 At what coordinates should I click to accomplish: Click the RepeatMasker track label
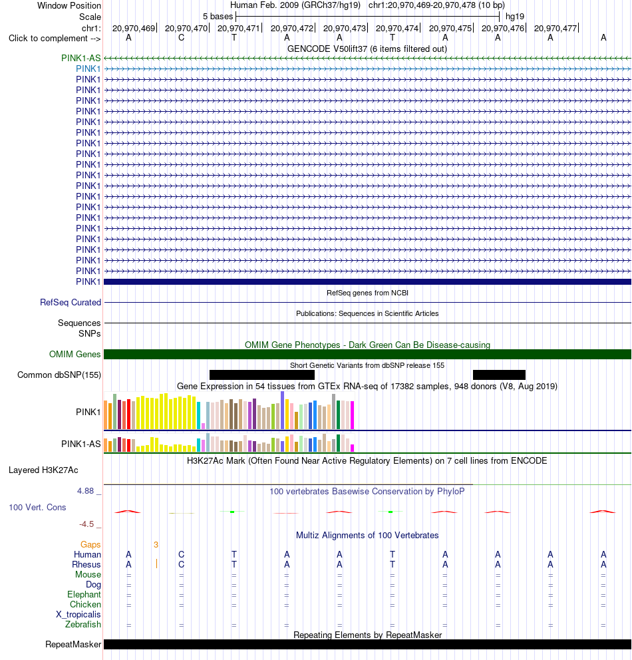point(73,645)
